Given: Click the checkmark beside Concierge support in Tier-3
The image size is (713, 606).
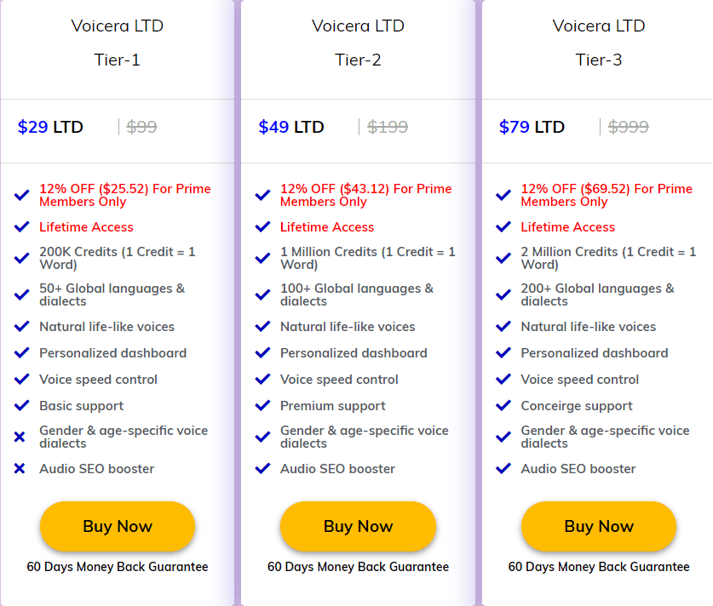Looking at the screenshot, I should [503, 406].
